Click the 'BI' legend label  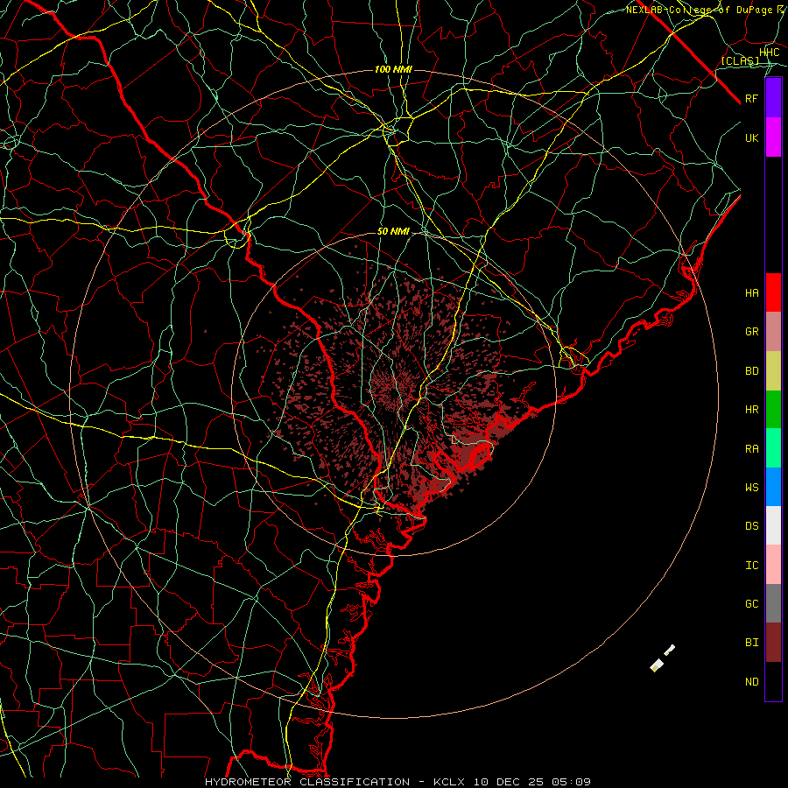(751, 643)
